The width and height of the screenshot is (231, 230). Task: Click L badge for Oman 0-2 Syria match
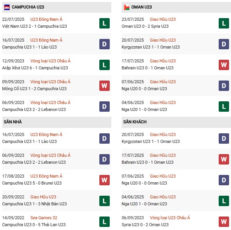click(x=224, y=24)
